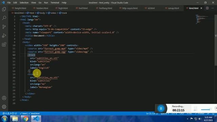This screenshot has height=122, width=217.
Task: Click the network tray icon
Action: [x=196, y=119]
